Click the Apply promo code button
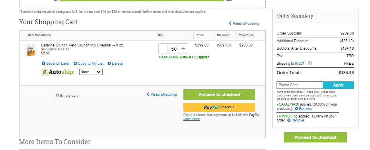This screenshot has width=370, height=150. tap(339, 85)
